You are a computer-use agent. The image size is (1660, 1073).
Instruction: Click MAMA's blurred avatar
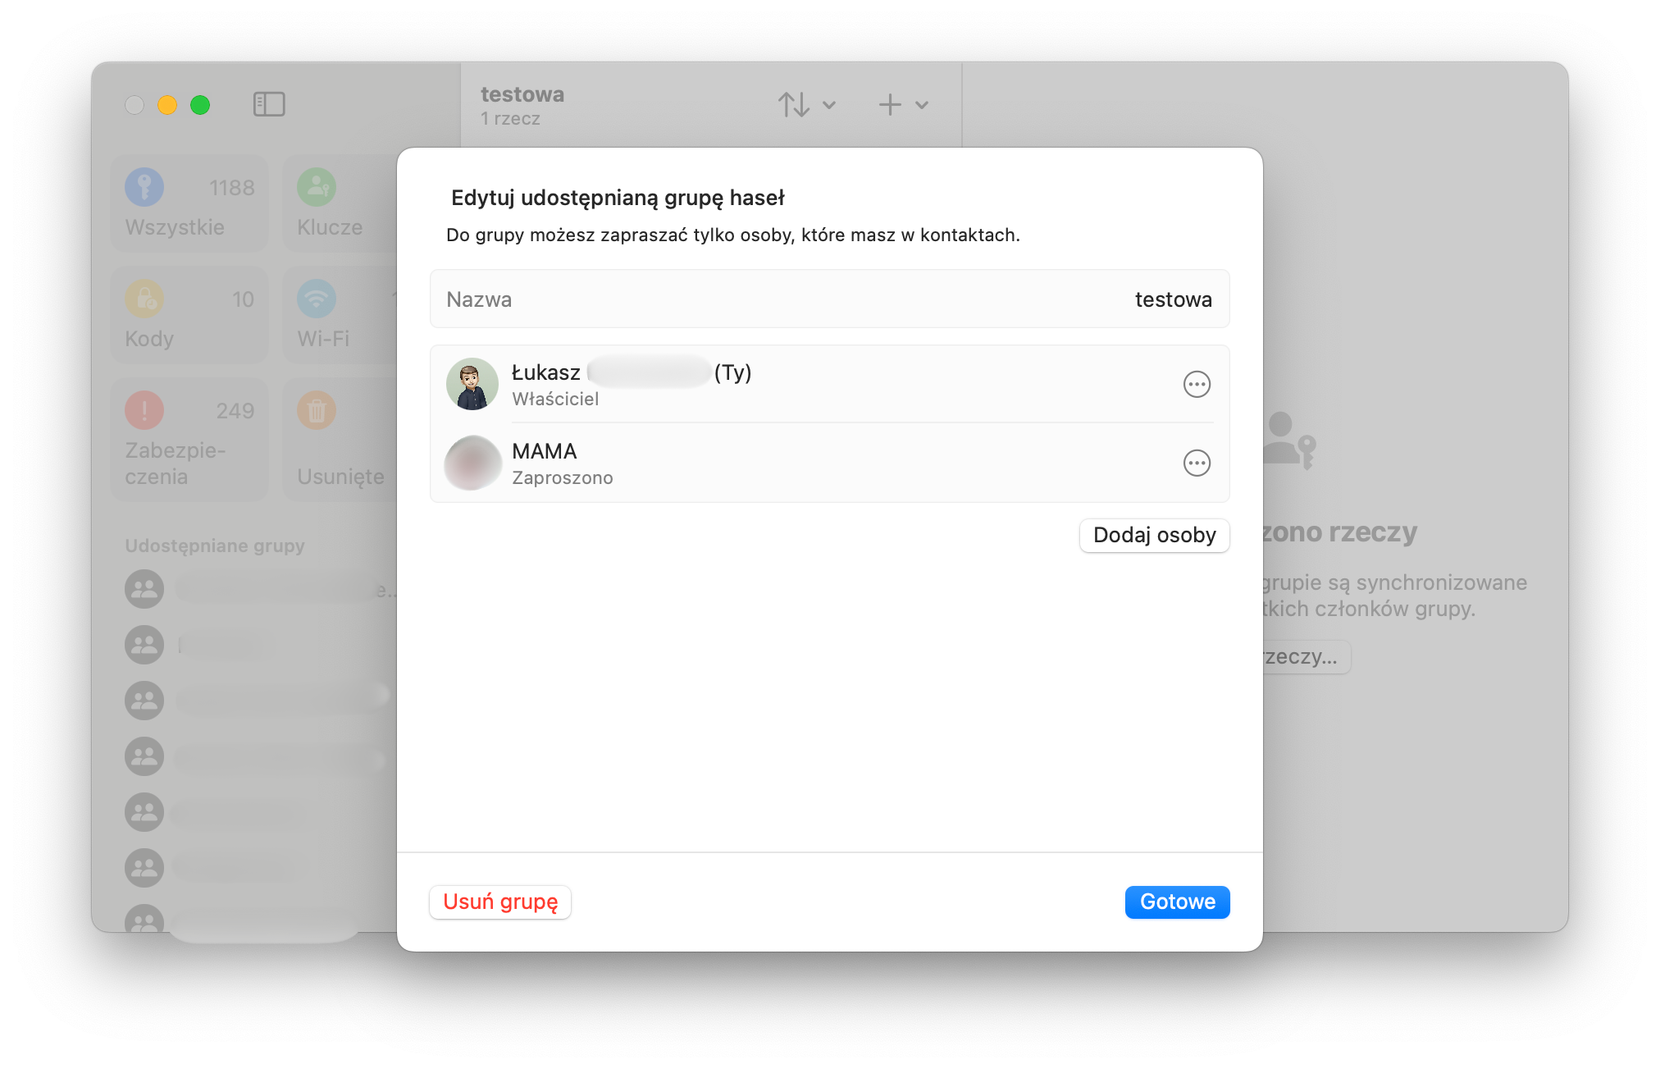point(472,463)
